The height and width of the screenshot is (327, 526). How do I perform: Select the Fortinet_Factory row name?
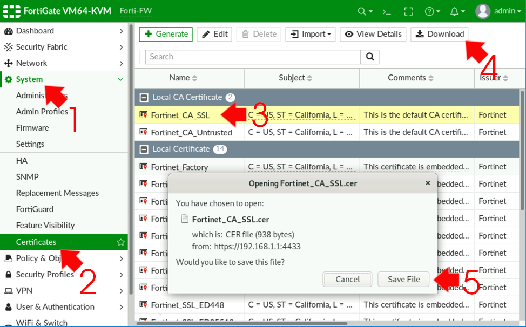point(179,167)
